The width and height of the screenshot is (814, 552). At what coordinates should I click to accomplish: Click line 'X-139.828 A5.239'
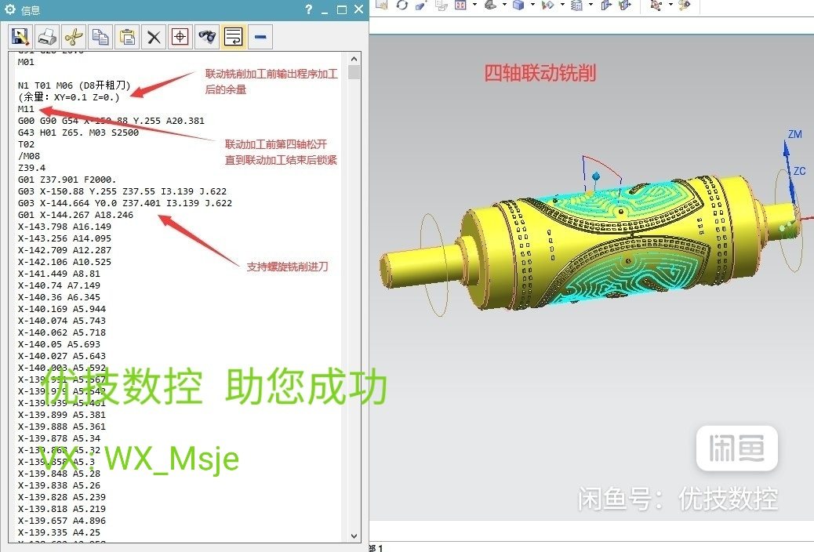point(62,497)
